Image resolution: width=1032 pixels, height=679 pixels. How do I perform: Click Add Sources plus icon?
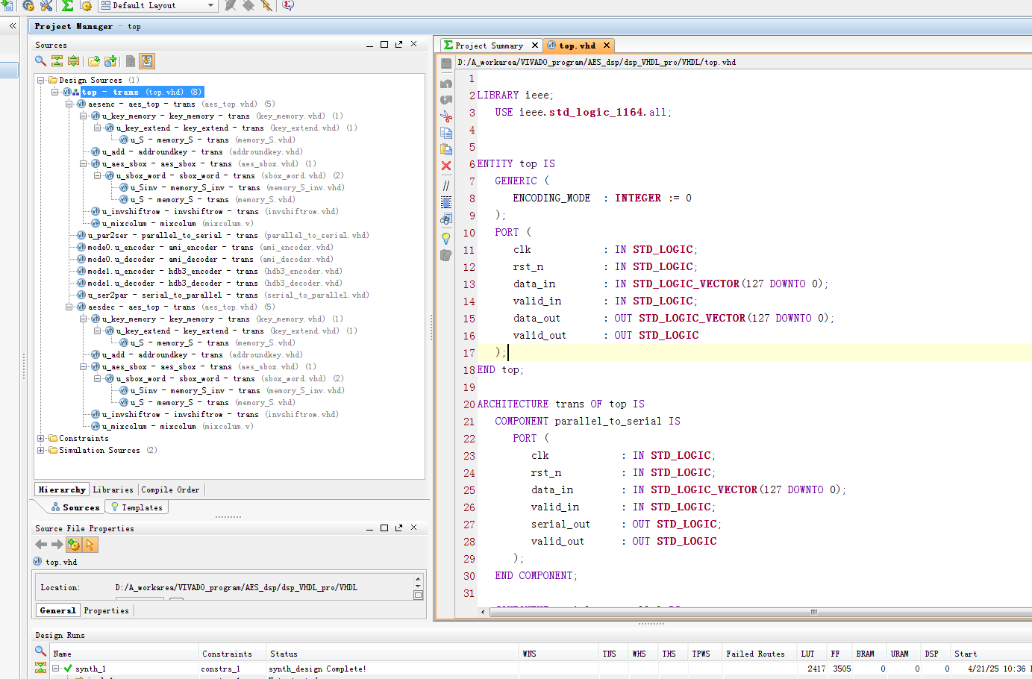click(110, 61)
